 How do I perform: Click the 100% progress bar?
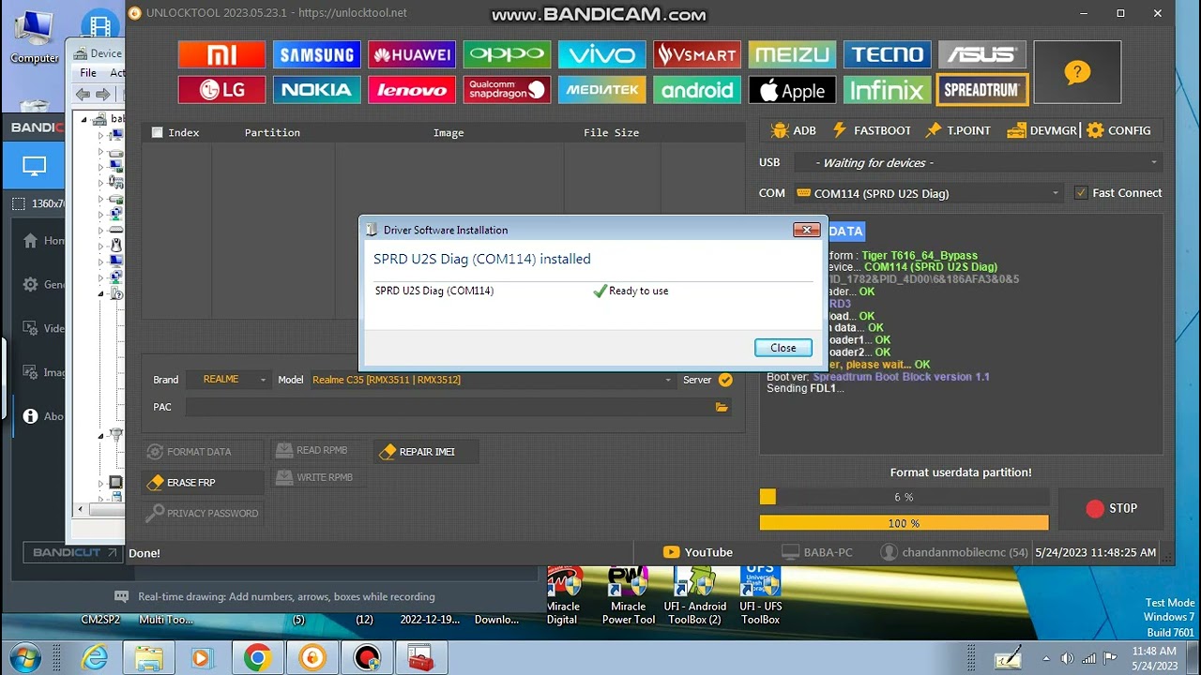(904, 523)
